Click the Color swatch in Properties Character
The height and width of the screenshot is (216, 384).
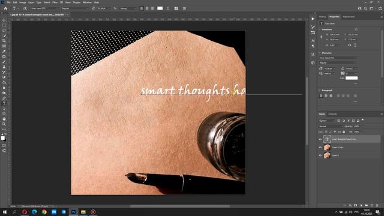[x=352, y=78]
